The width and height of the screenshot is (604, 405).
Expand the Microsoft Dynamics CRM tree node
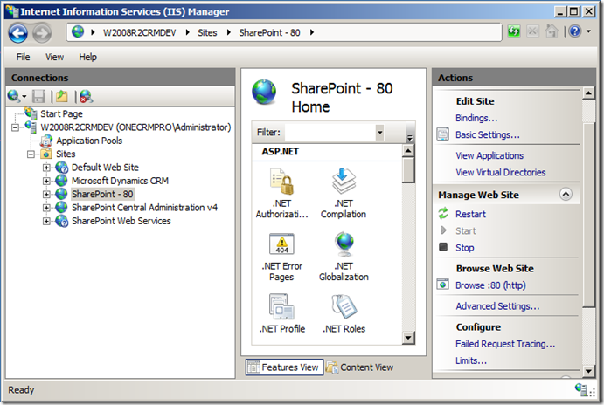(47, 181)
